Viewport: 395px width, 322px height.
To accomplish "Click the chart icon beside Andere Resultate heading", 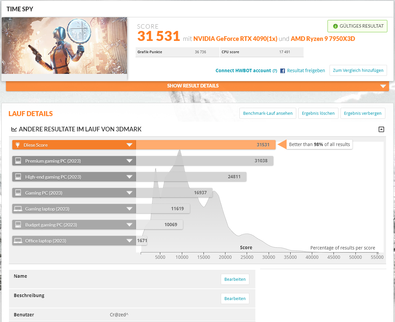I will click(14, 129).
